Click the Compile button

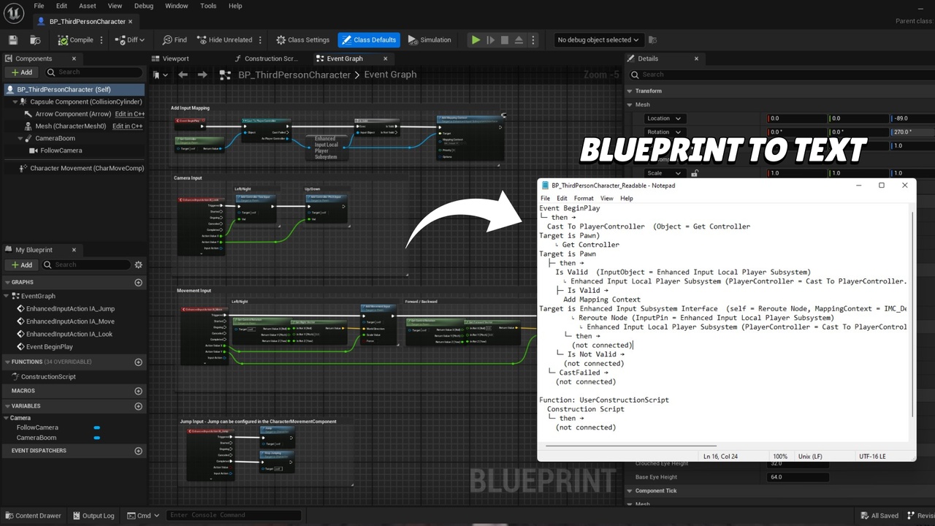(x=76, y=40)
